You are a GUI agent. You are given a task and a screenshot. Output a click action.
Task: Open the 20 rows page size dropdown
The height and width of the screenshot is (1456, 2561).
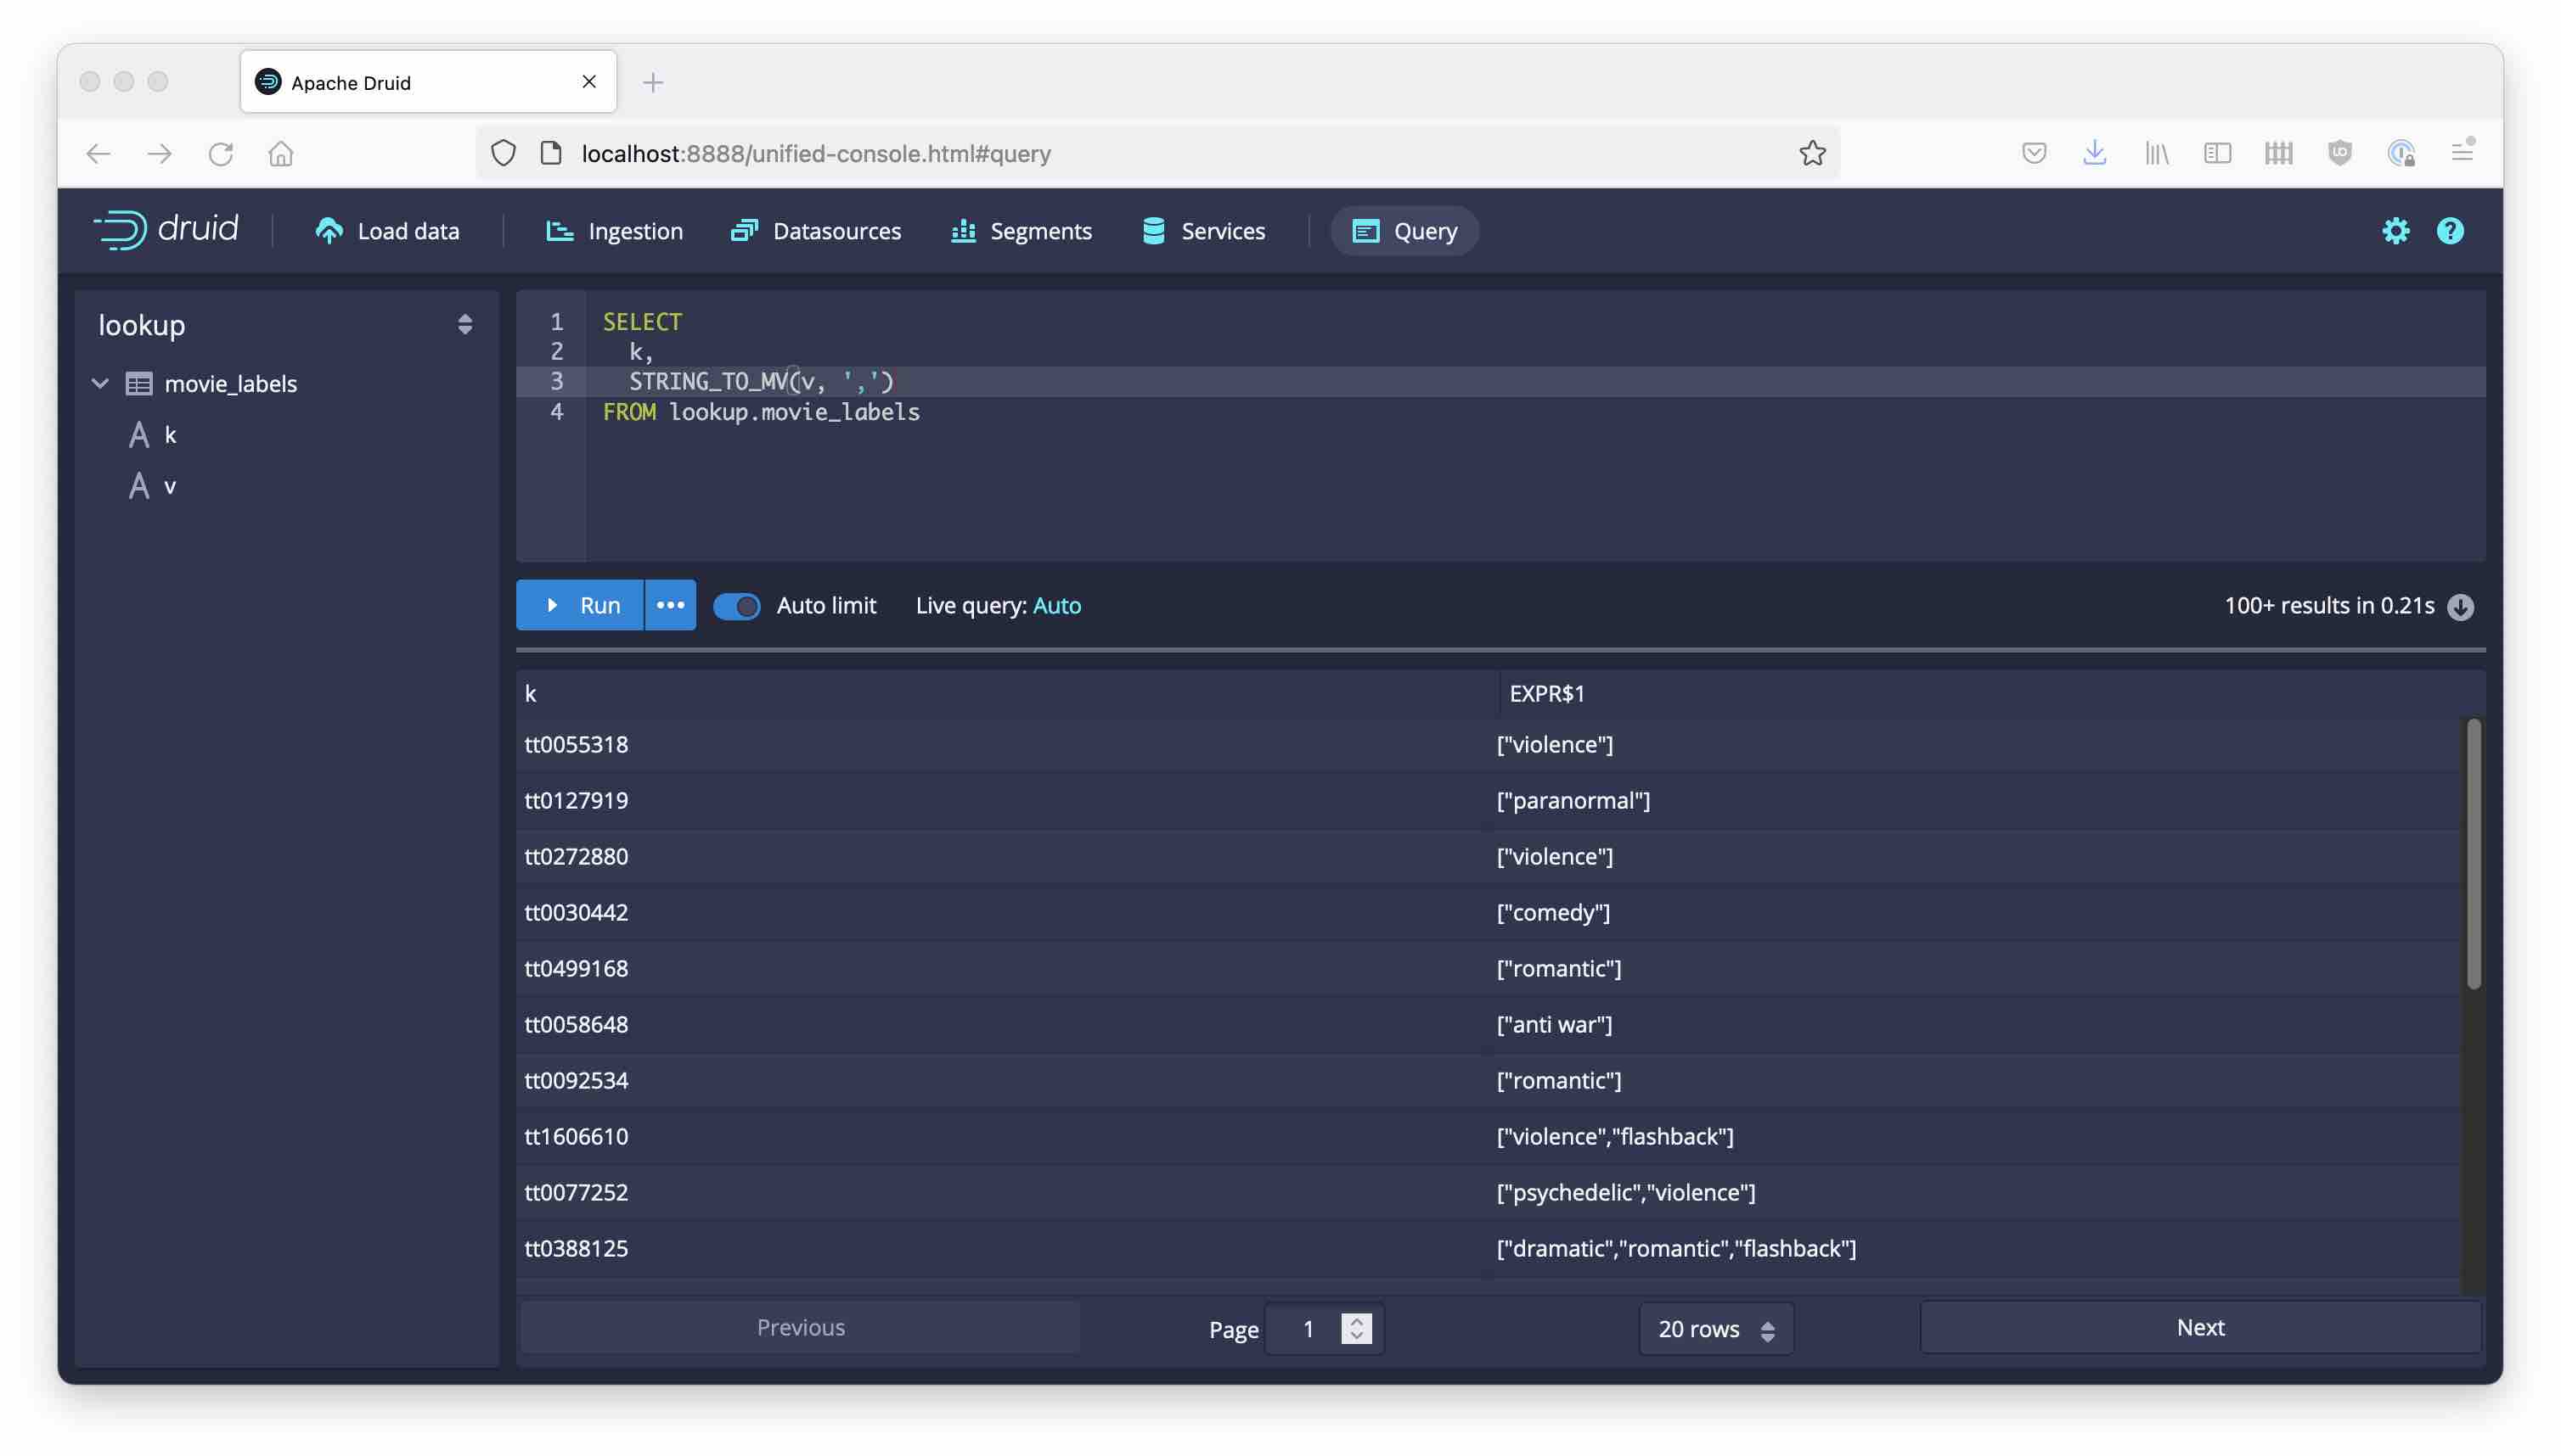[1714, 1329]
